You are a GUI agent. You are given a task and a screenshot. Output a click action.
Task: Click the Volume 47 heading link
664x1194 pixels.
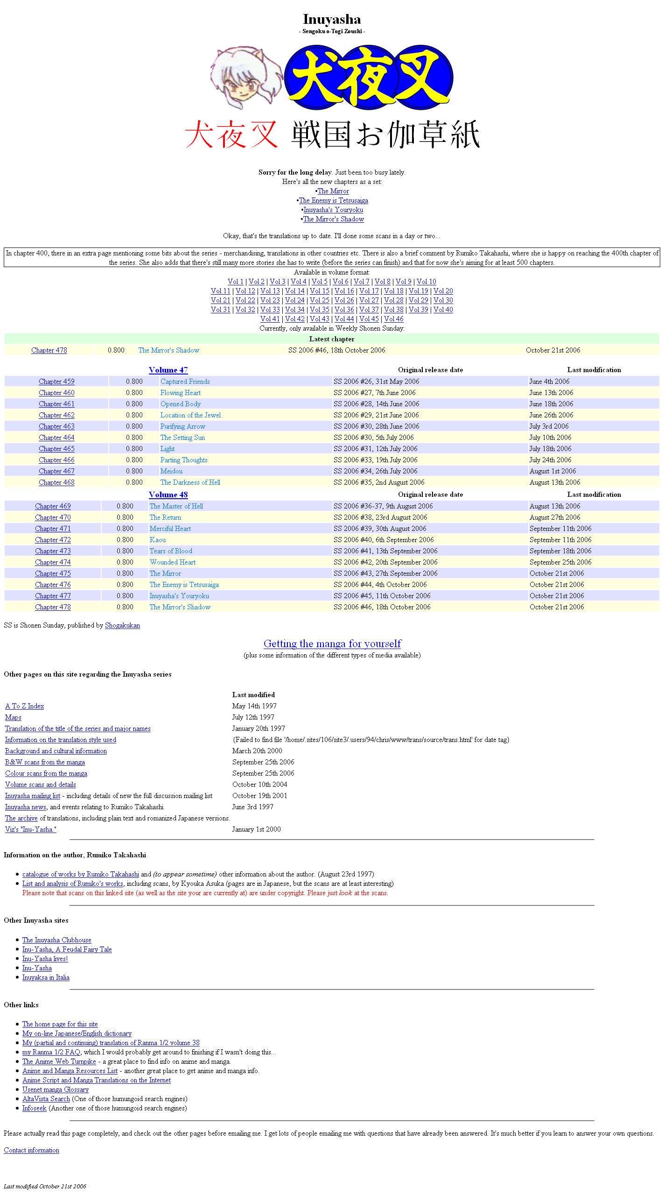(x=168, y=370)
